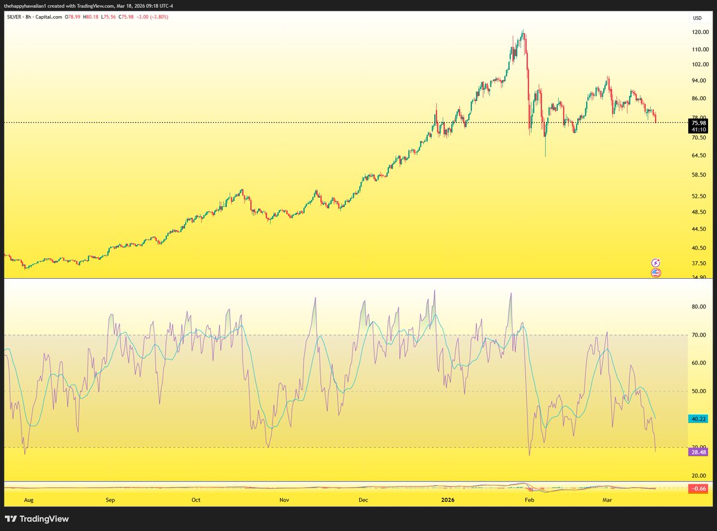Click the 60.00 RSI axis label

[x=699, y=363]
